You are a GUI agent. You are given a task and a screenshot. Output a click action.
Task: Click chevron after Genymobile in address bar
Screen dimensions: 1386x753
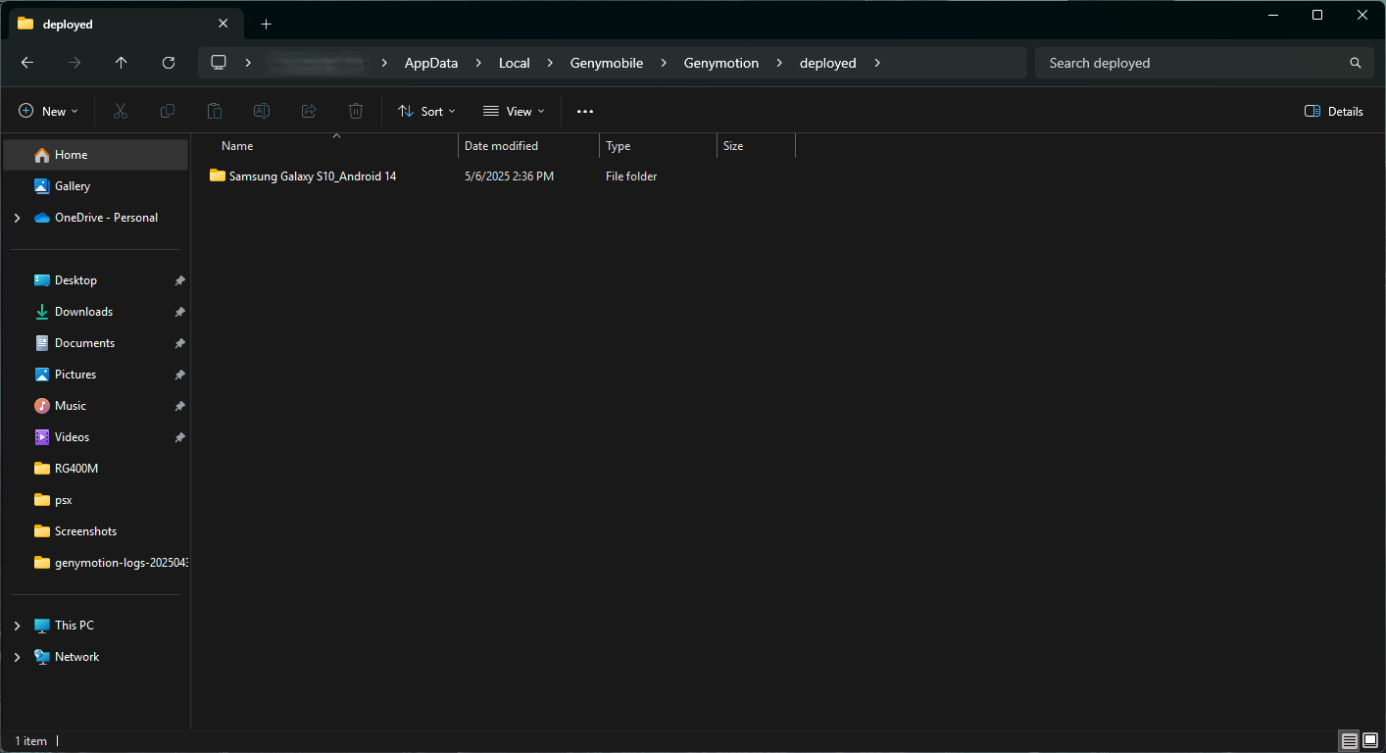664,63
